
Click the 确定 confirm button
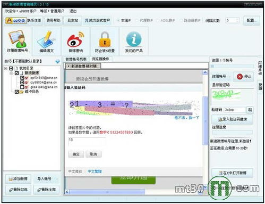[76, 154]
